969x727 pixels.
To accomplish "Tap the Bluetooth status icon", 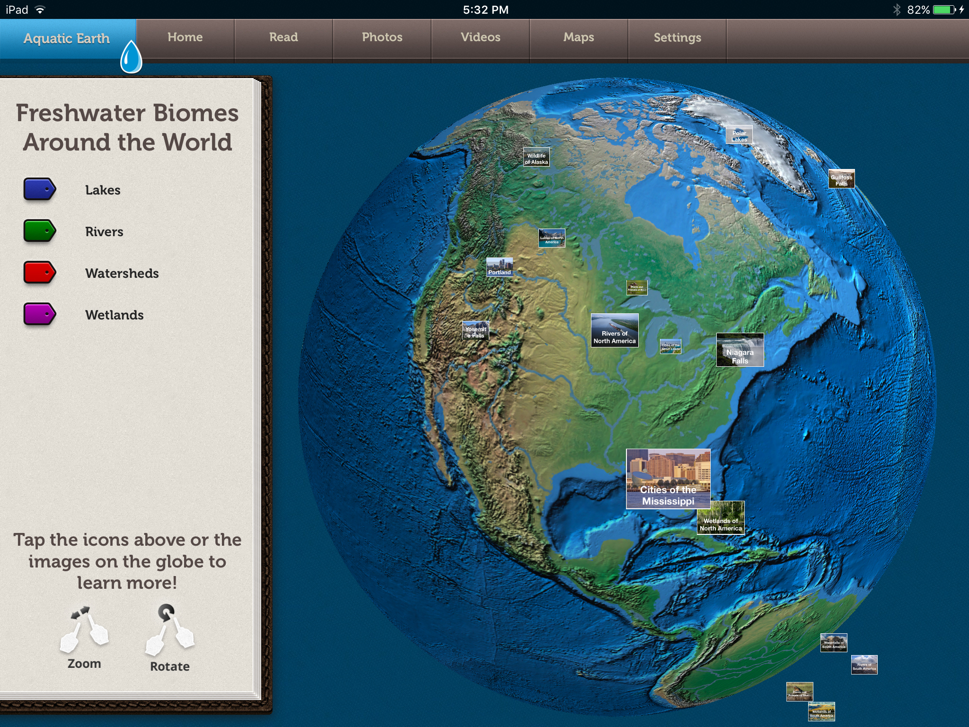I will tap(896, 9).
